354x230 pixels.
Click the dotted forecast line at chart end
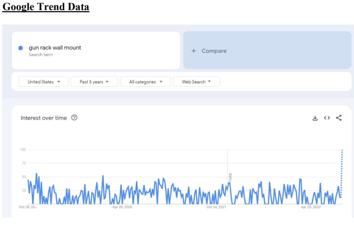(341, 170)
